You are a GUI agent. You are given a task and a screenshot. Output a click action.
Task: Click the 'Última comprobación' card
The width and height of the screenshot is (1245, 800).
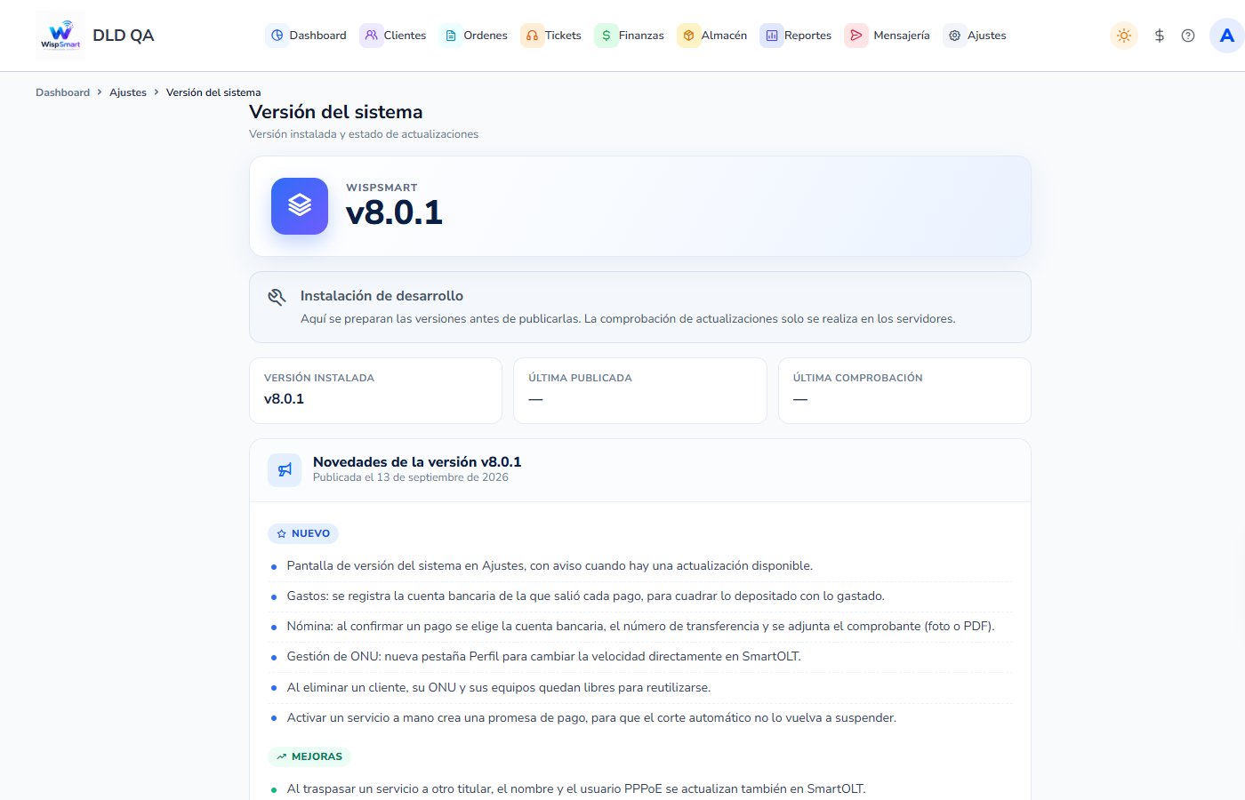[x=904, y=390]
